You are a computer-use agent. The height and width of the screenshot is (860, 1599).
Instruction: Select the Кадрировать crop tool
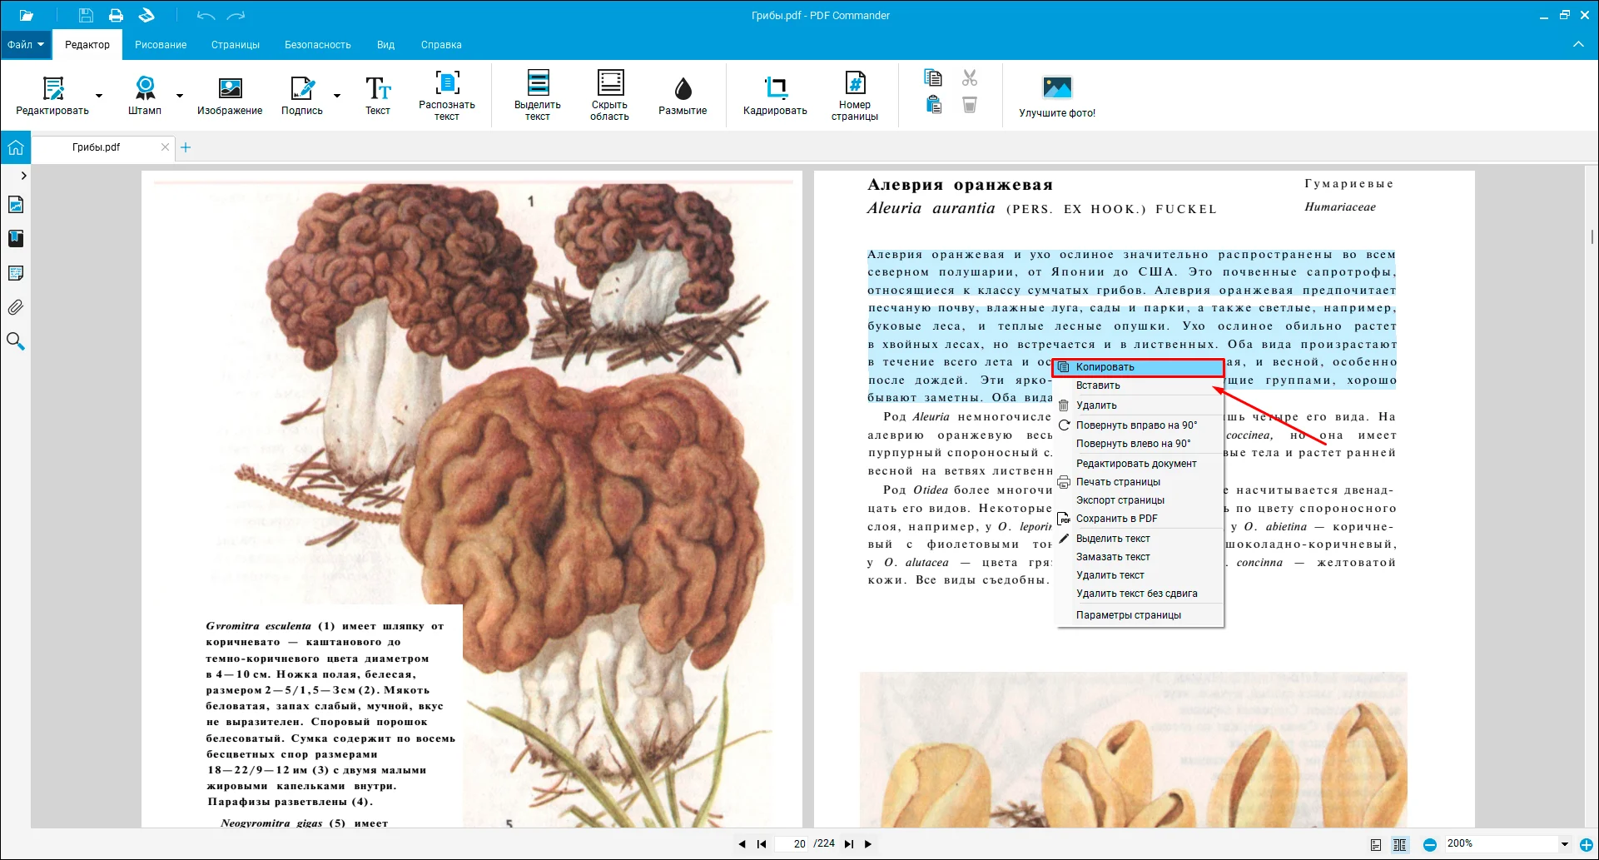click(775, 96)
